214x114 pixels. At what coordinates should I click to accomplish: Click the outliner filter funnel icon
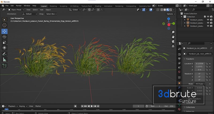pos(213,10)
